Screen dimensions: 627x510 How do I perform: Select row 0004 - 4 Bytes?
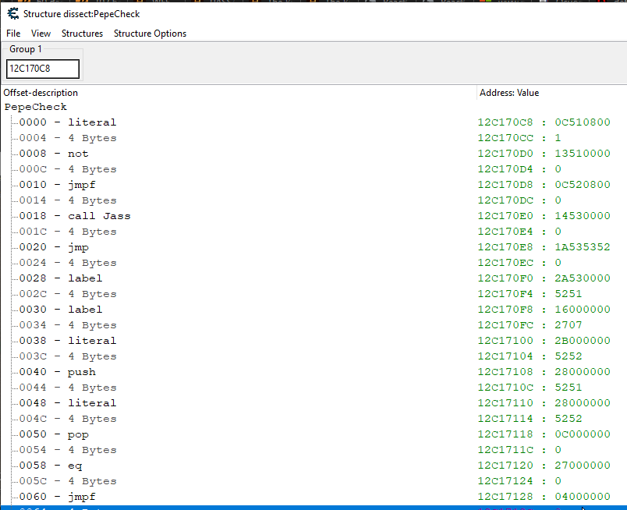(x=68, y=138)
